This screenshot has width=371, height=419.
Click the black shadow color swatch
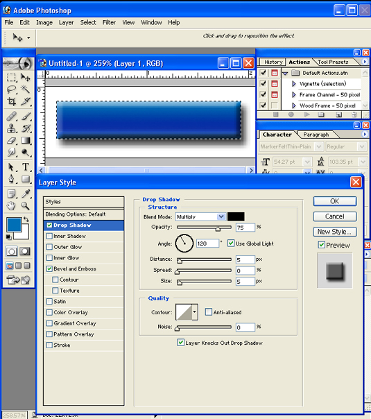pos(236,216)
